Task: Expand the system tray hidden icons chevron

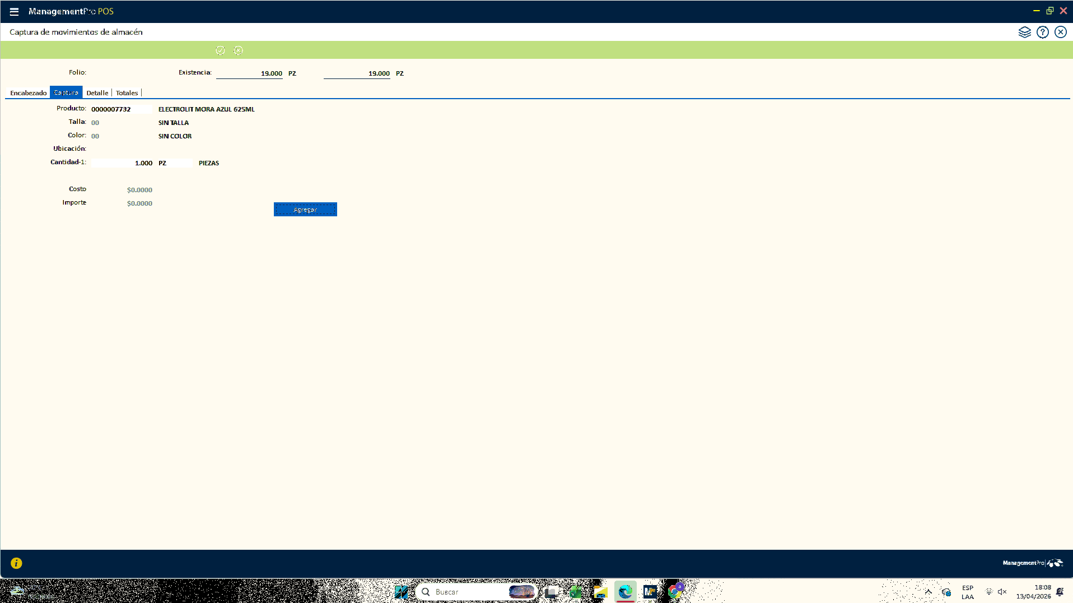Action: [x=928, y=592]
